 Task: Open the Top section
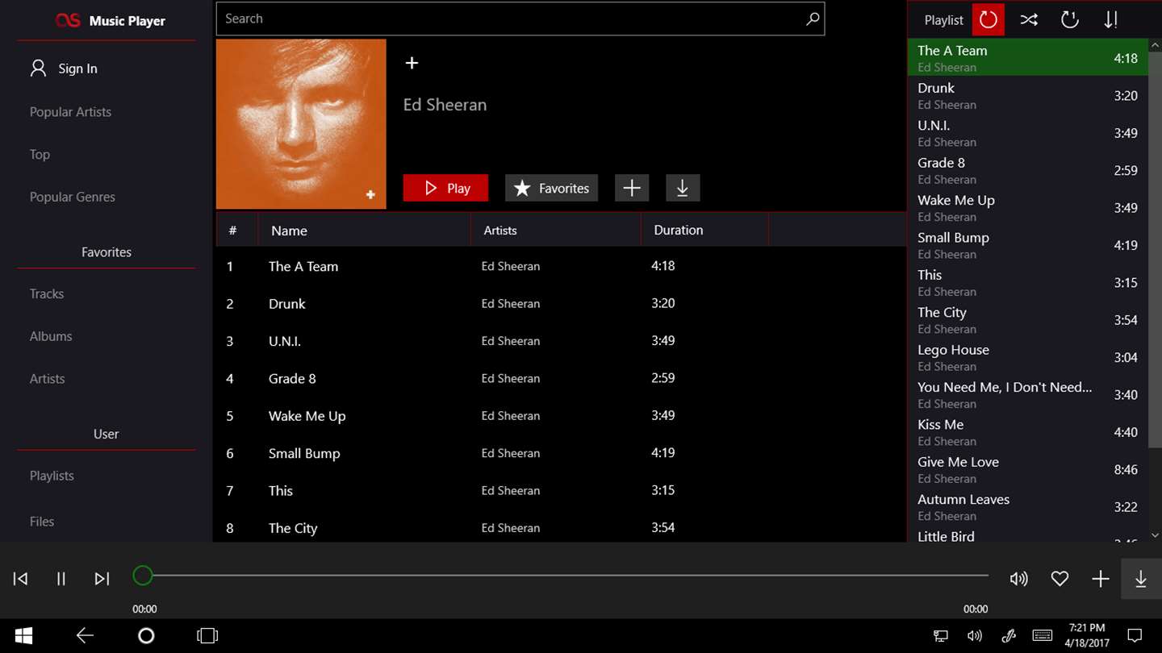pyautogui.click(x=40, y=154)
